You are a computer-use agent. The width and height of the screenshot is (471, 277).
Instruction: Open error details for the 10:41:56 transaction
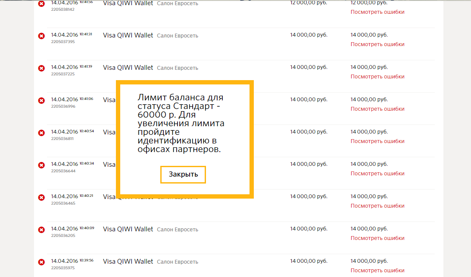pos(377,12)
